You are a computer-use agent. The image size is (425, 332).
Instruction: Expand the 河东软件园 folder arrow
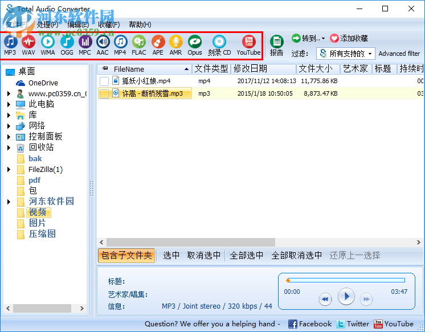tap(9, 202)
